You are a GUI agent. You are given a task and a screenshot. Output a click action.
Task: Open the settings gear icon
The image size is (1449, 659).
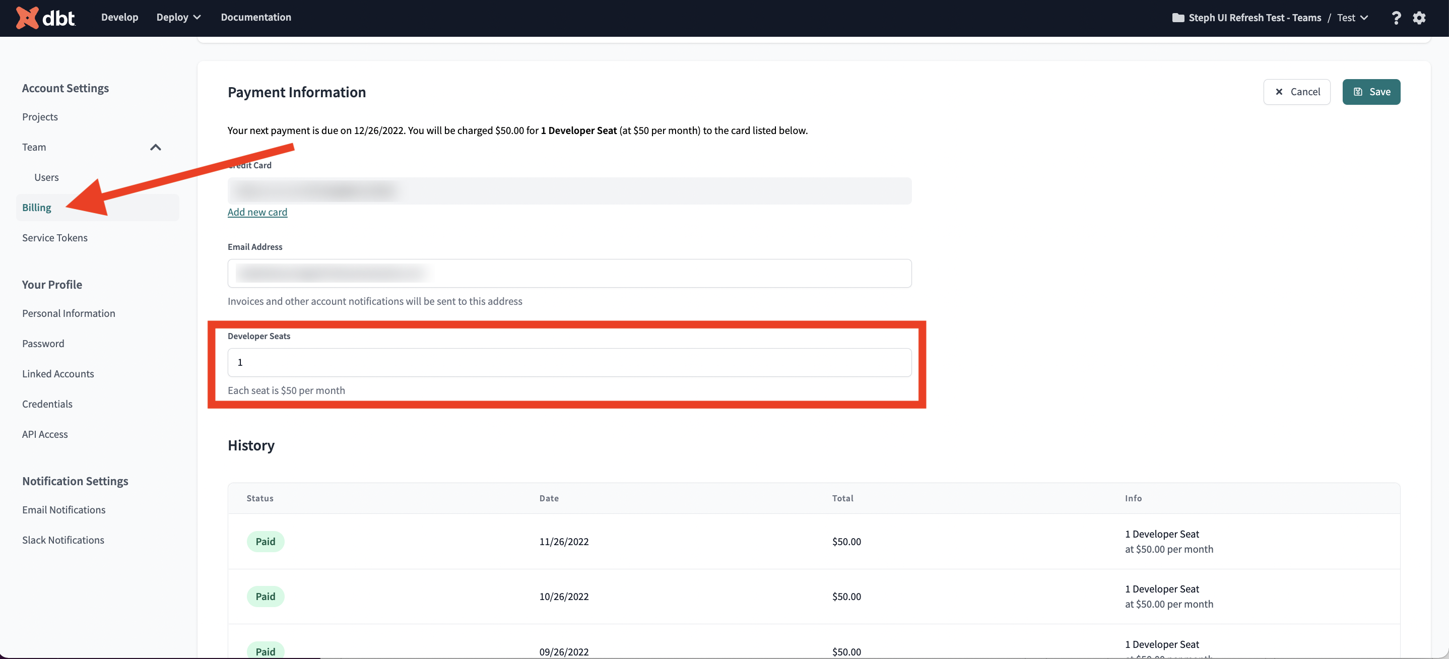[1419, 18]
